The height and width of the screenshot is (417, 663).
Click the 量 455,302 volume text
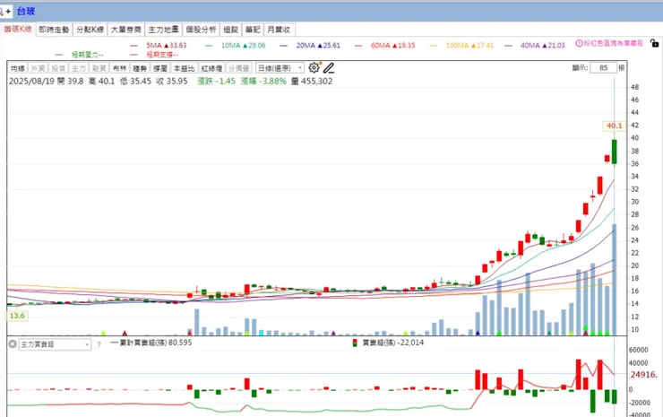pyautogui.click(x=312, y=81)
